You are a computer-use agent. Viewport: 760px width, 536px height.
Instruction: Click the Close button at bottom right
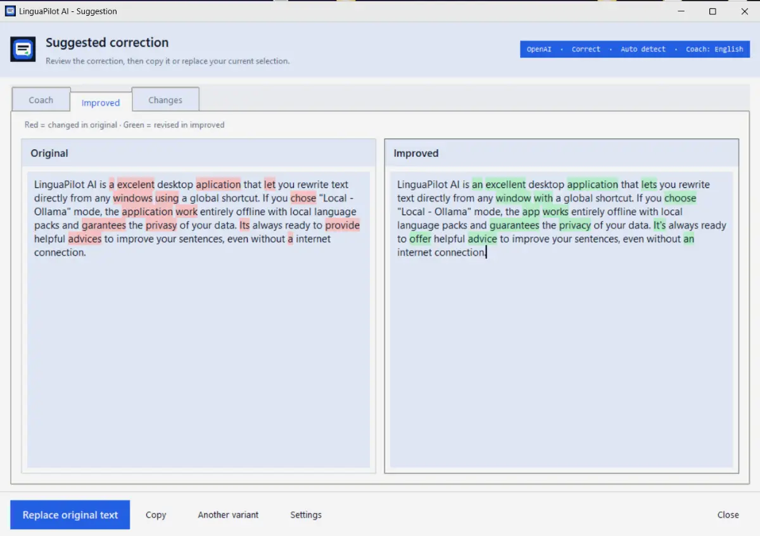pyautogui.click(x=728, y=514)
